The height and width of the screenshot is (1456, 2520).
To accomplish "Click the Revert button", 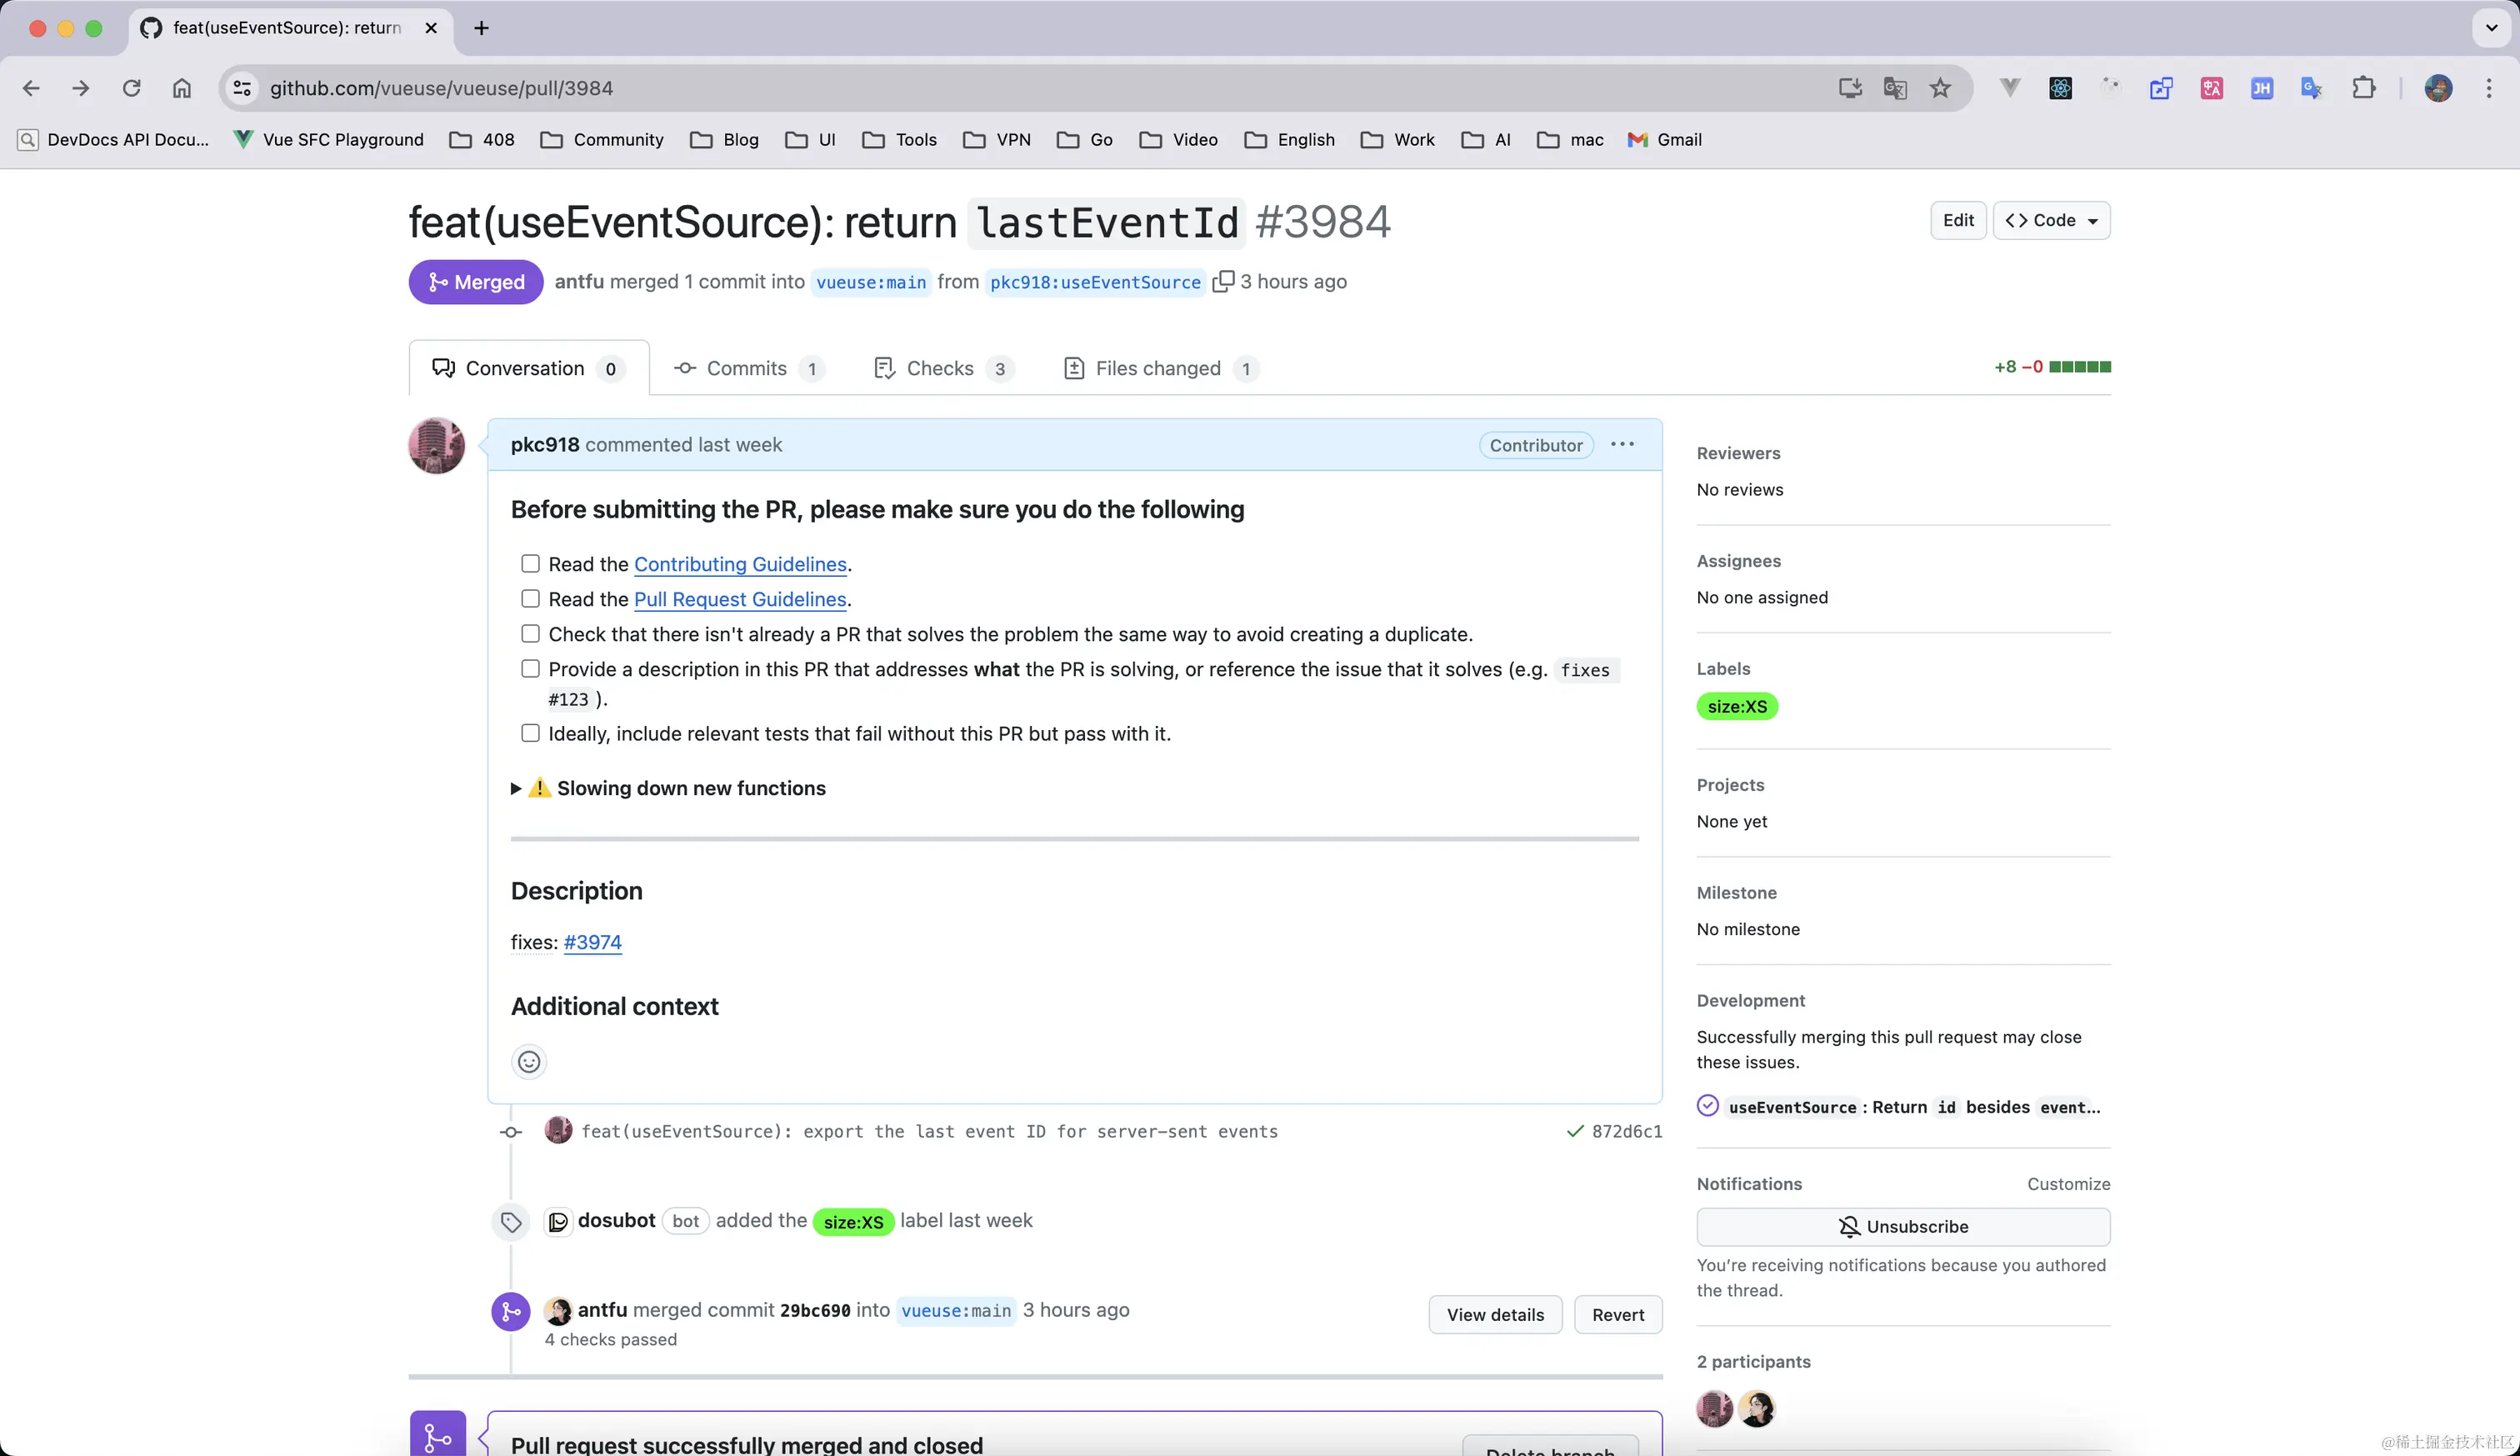I will [1617, 1314].
